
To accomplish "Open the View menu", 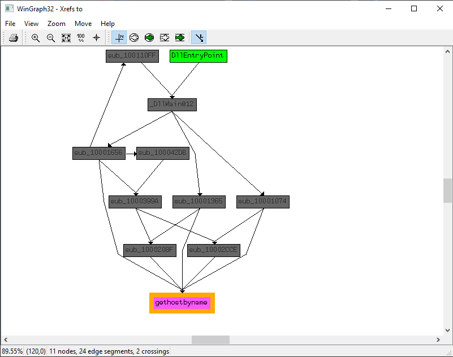I will click(x=31, y=24).
